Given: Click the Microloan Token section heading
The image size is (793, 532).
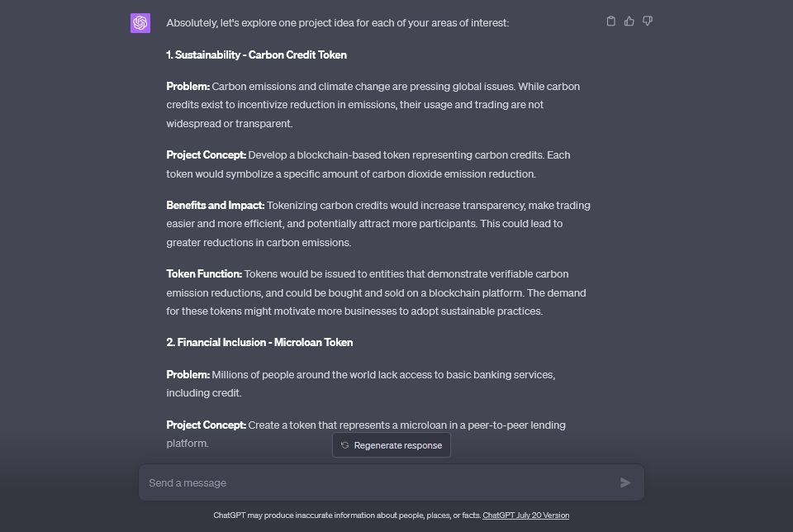Looking at the screenshot, I should pos(259,342).
